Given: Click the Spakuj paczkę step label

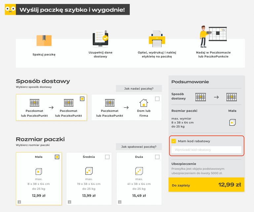Looking at the screenshot, I should click(x=44, y=54).
